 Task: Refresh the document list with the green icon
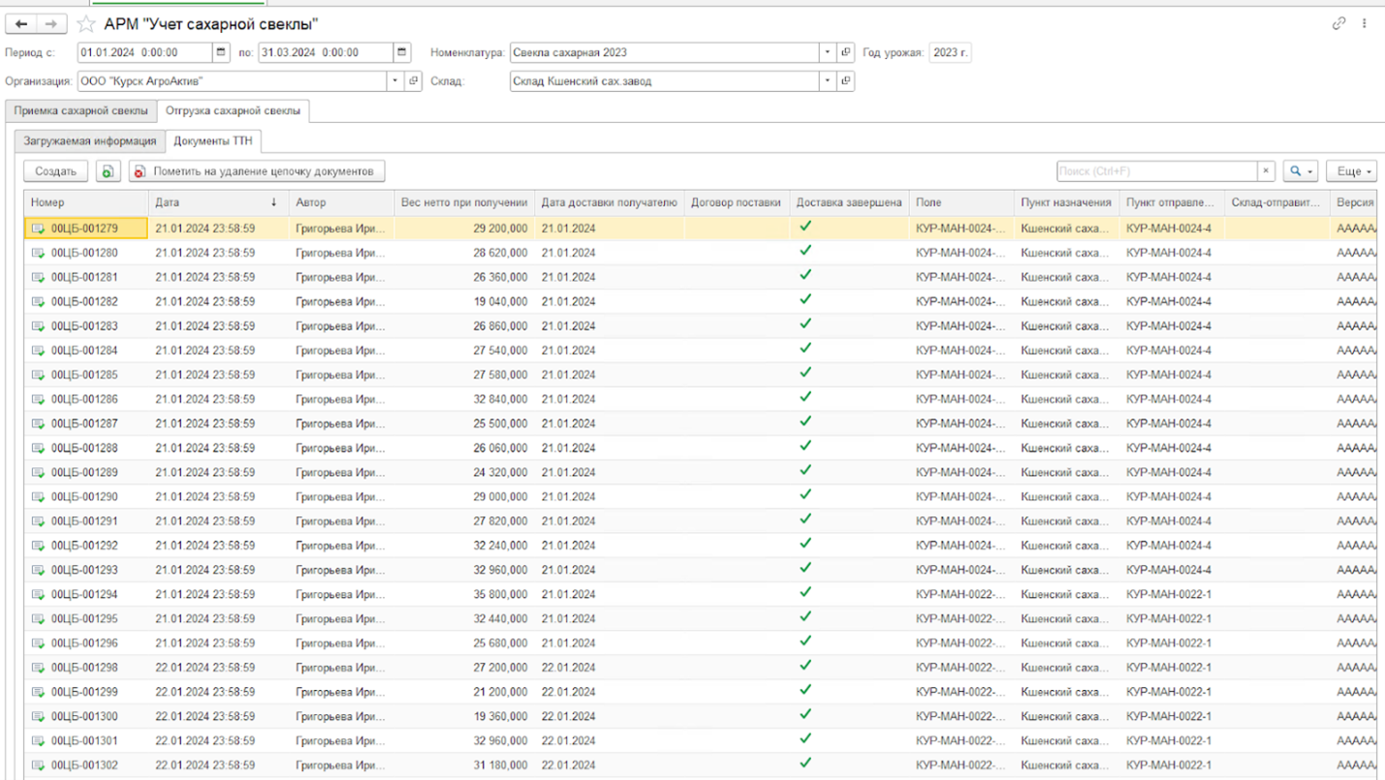[x=107, y=172]
